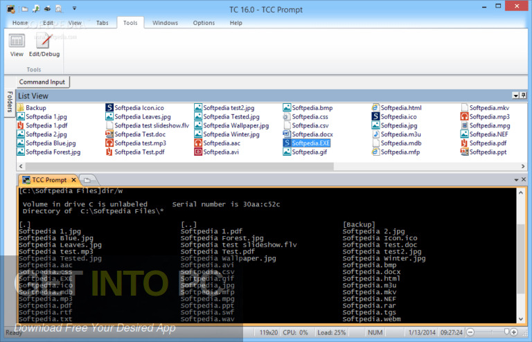Select Softpedia Icon.ico file

pos(134,108)
